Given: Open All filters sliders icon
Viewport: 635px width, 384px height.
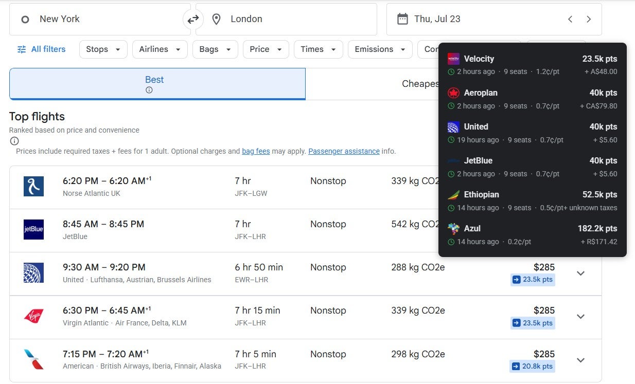Looking at the screenshot, I should [x=22, y=49].
